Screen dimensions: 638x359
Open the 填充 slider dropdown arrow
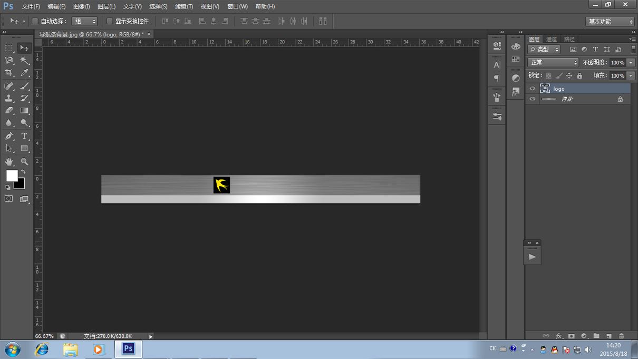pos(631,75)
